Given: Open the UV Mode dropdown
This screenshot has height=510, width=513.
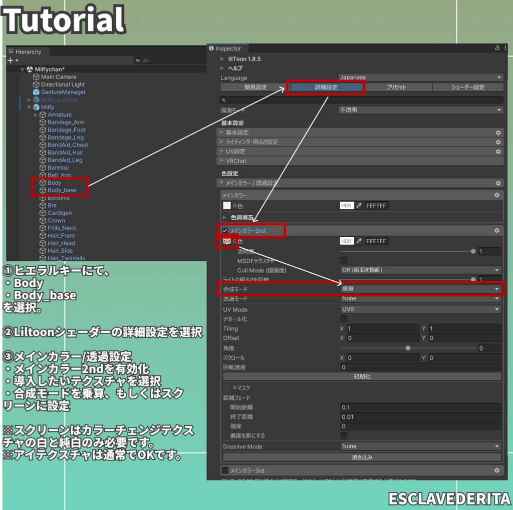Looking at the screenshot, I should click(421, 309).
